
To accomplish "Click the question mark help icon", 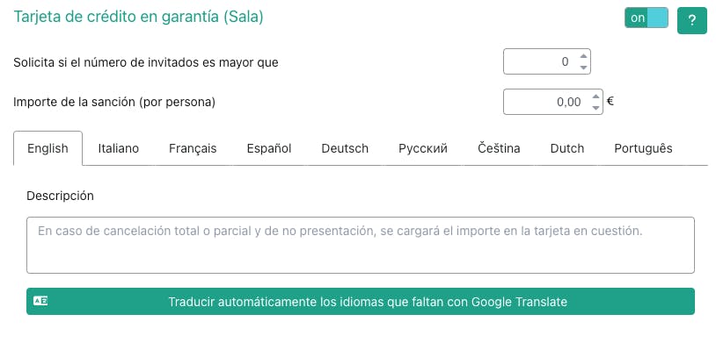I will (x=691, y=20).
